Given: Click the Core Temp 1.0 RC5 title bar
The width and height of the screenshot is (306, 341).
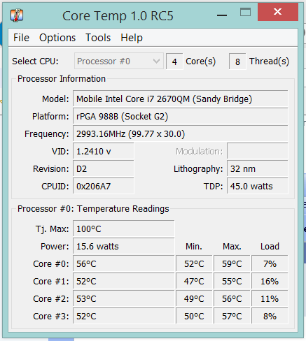Looking at the screenshot, I should 118,16.
